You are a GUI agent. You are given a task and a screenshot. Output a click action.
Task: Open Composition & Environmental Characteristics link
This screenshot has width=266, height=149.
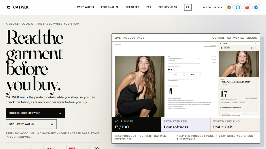tap(180, 100)
